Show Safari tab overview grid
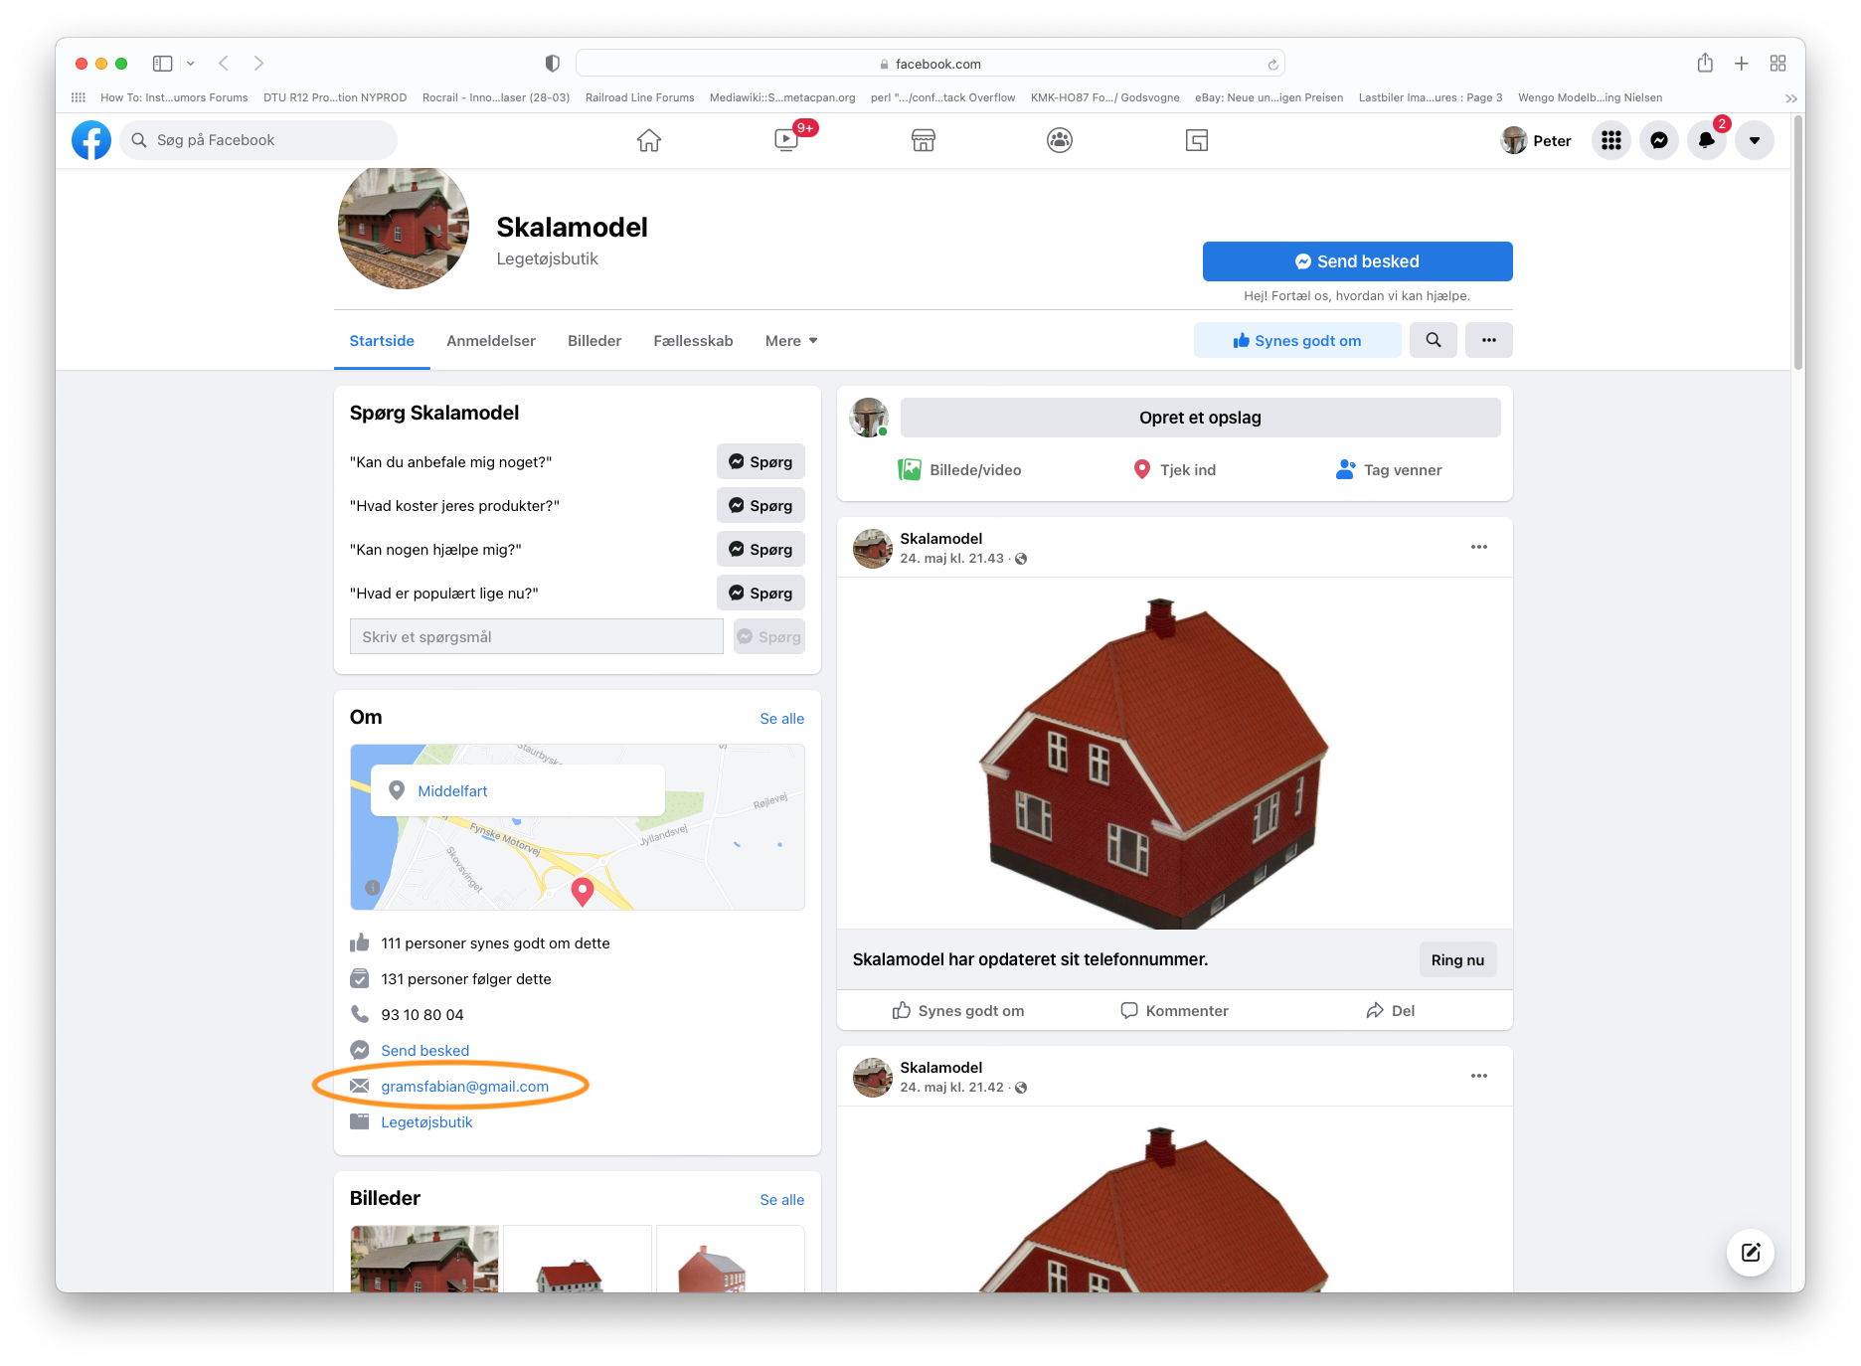The image size is (1861, 1366). click(1778, 64)
